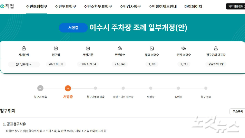Click the 주소복사 button

point(237,111)
